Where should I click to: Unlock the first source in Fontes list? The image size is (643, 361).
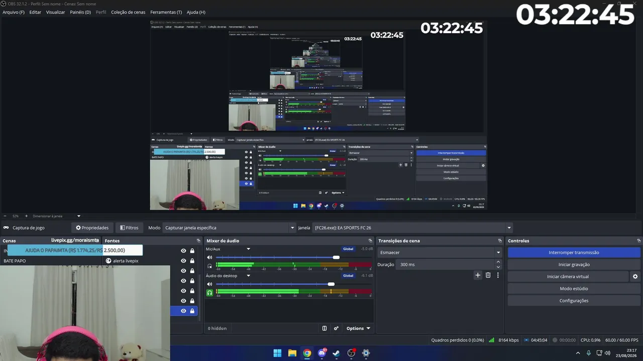coord(192,251)
